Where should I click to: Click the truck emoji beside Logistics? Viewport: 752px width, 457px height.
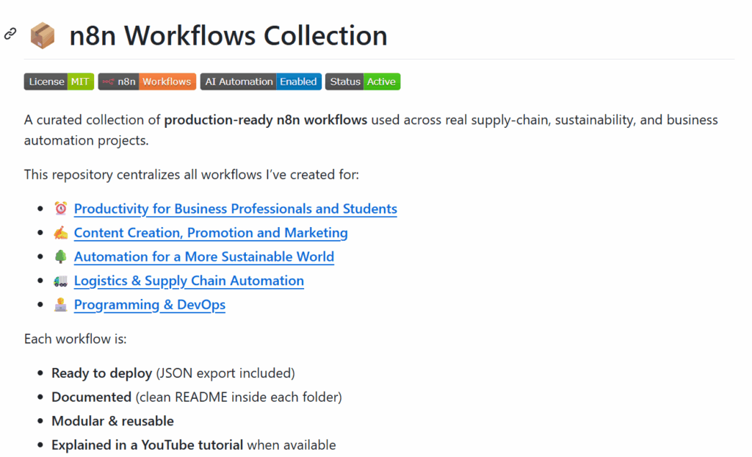tap(61, 281)
